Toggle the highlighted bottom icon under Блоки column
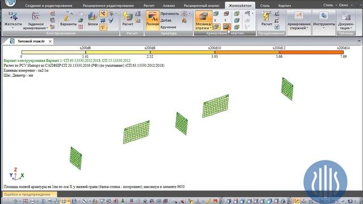The height and width of the screenshot is (204, 363). click(103, 27)
